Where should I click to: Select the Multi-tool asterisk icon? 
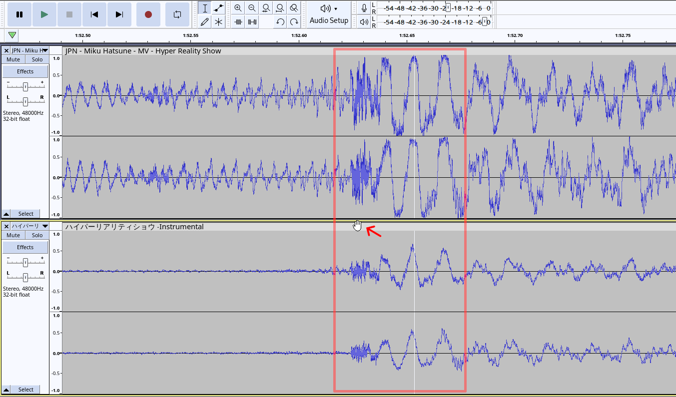218,22
